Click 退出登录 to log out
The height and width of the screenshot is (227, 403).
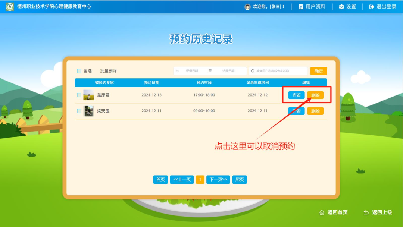383,7
